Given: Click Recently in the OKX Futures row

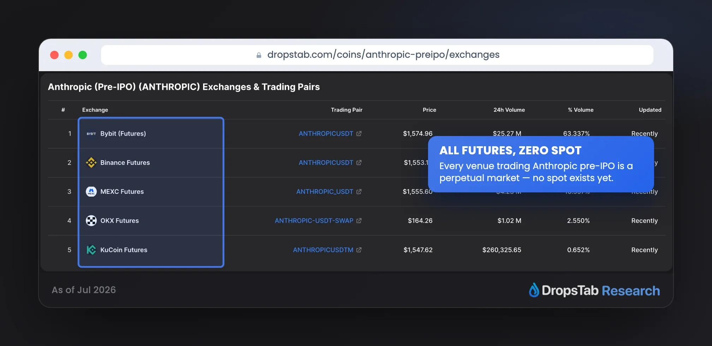Looking at the screenshot, I should pyautogui.click(x=645, y=221).
